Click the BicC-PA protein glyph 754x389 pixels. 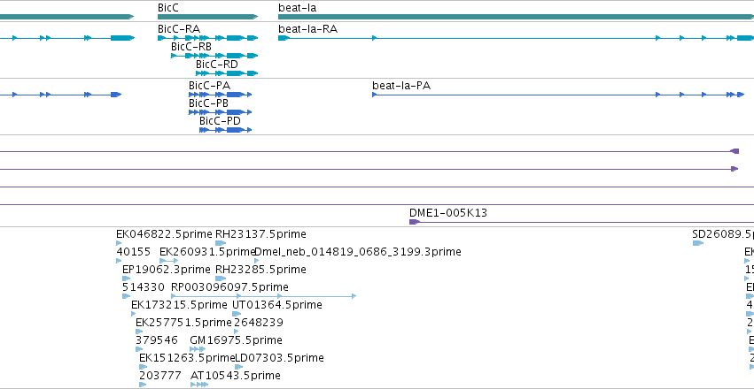click(x=221, y=95)
